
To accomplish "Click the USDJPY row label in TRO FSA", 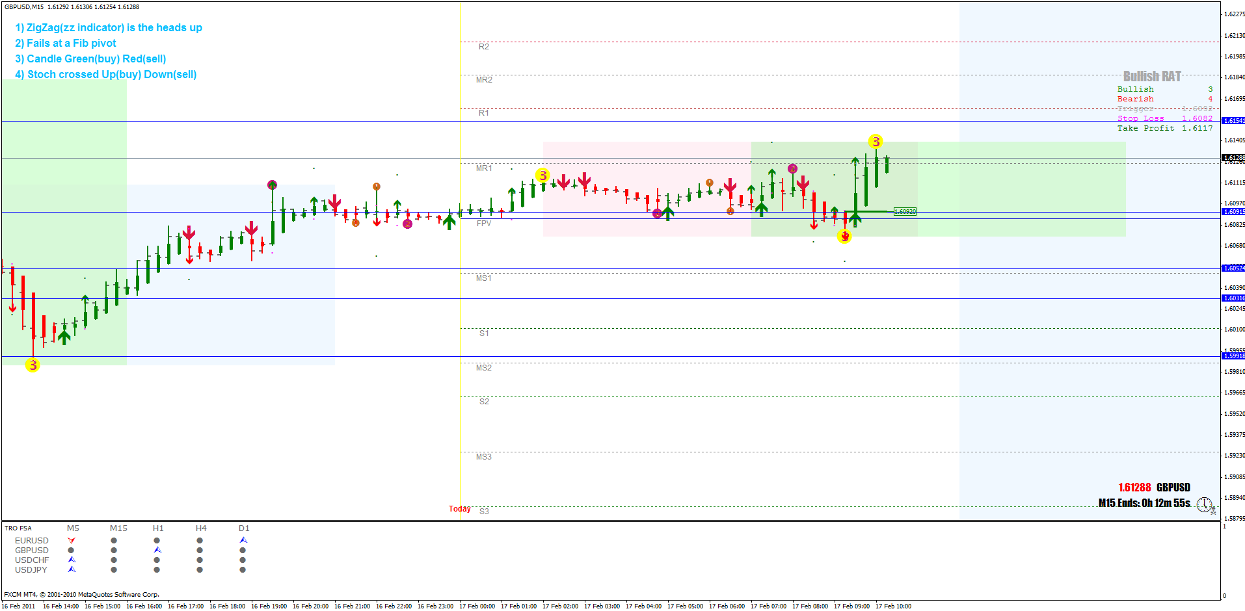I will [31, 569].
